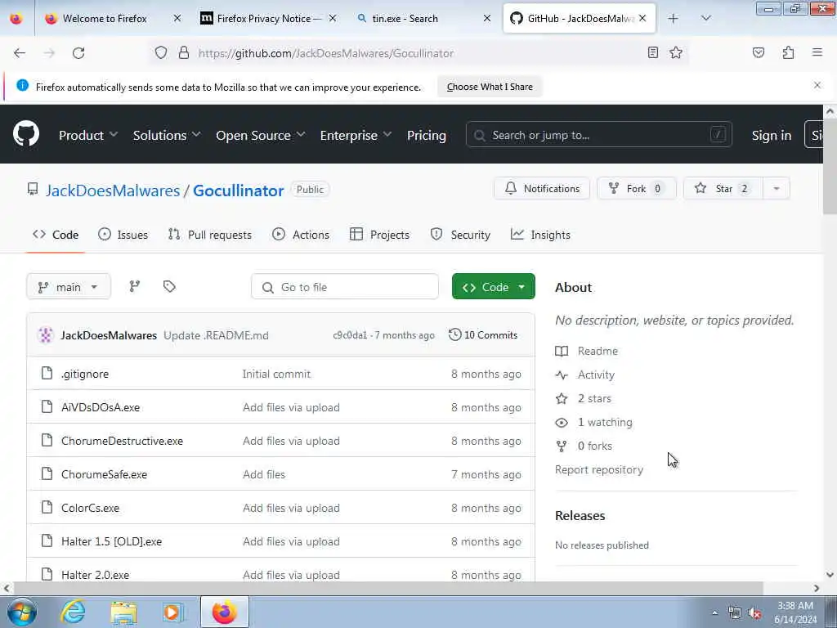The height and width of the screenshot is (628, 837).
Task: Open Windows Media Player from the taskbar
Action: pos(172,612)
